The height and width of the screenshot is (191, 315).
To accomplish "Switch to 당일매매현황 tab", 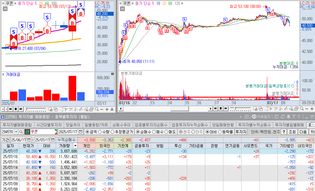I will (223, 125).
